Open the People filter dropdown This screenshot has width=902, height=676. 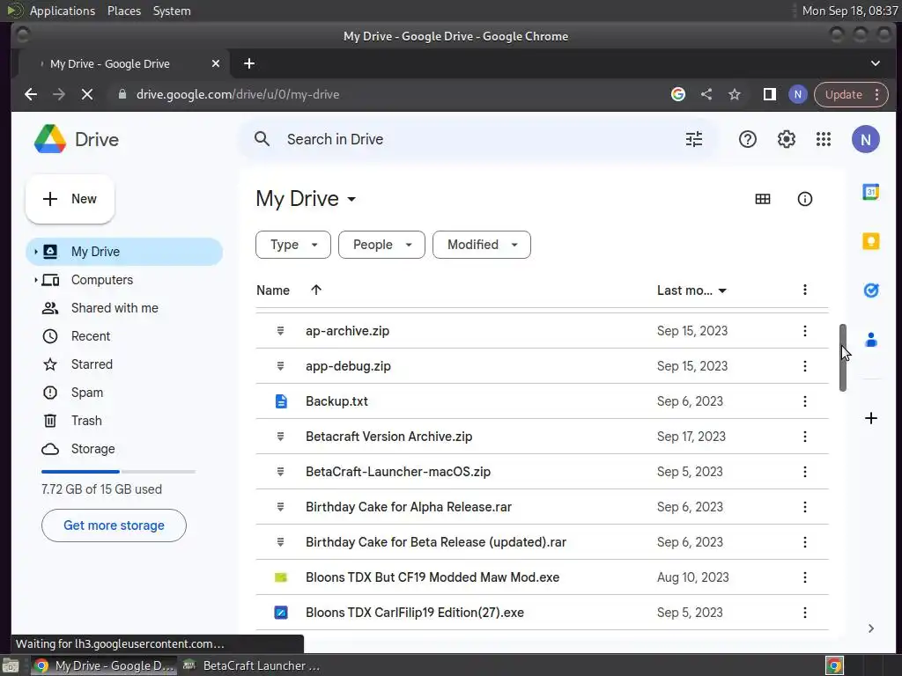(381, 245)
